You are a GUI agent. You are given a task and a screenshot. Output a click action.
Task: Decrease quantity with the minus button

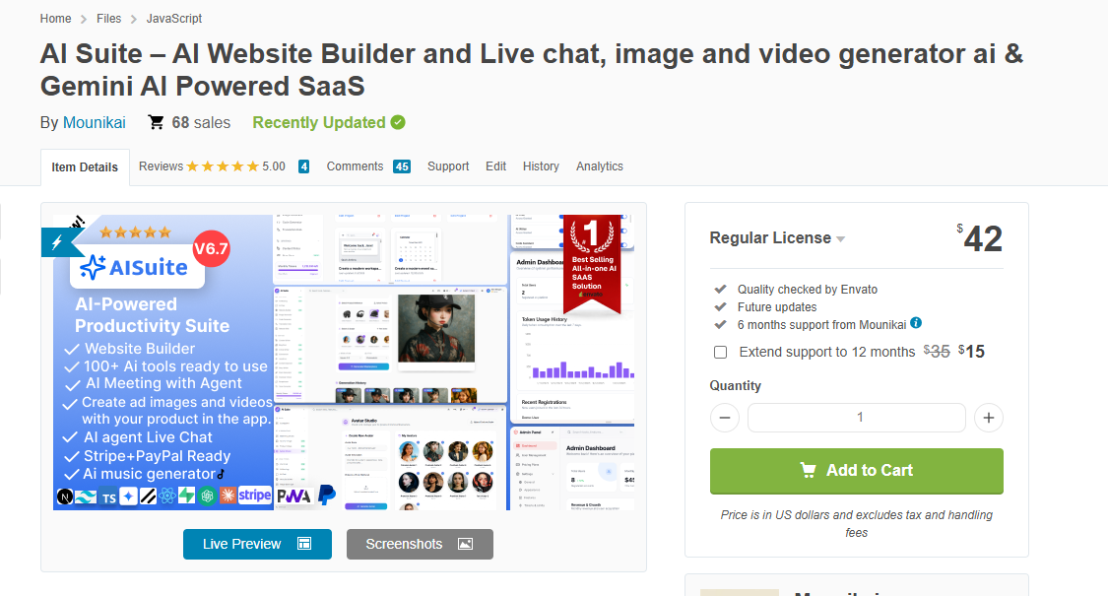pos(724,418)
